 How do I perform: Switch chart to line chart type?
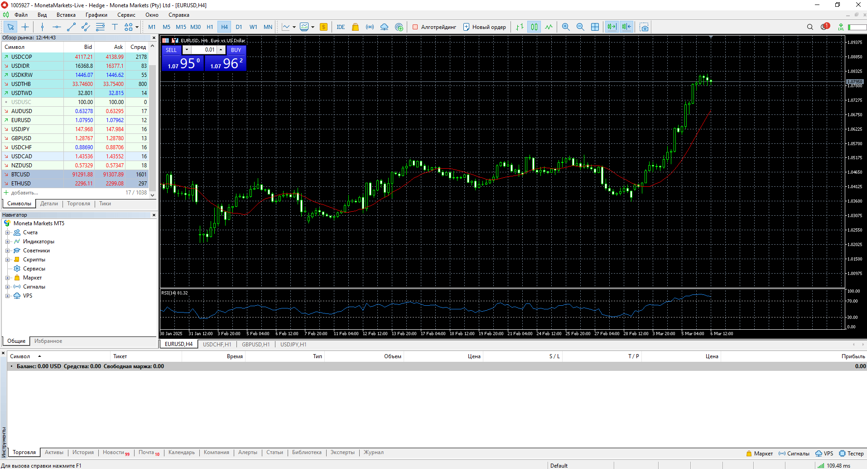549,27
